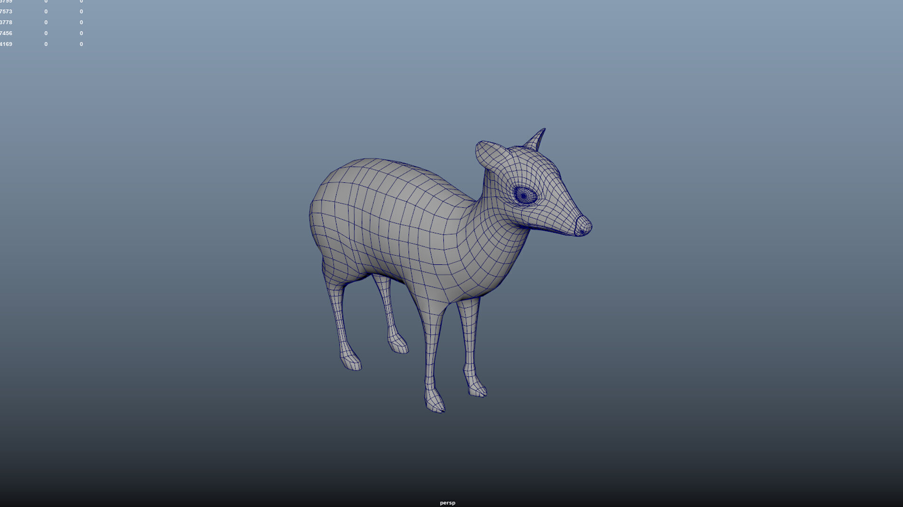Click the 7456 count value
Image resolution: width=903 pixels, height=507 pixels.
[x=6, y=33]
